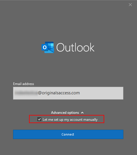Click the Outlook envelope logo icon
The image size is (137, 155).
click(x=48, y=47)
